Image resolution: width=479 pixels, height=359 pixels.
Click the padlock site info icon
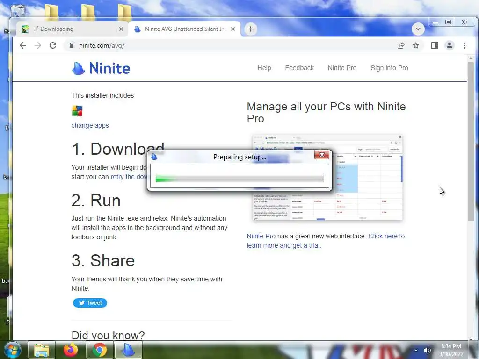[x=72, y=45]
